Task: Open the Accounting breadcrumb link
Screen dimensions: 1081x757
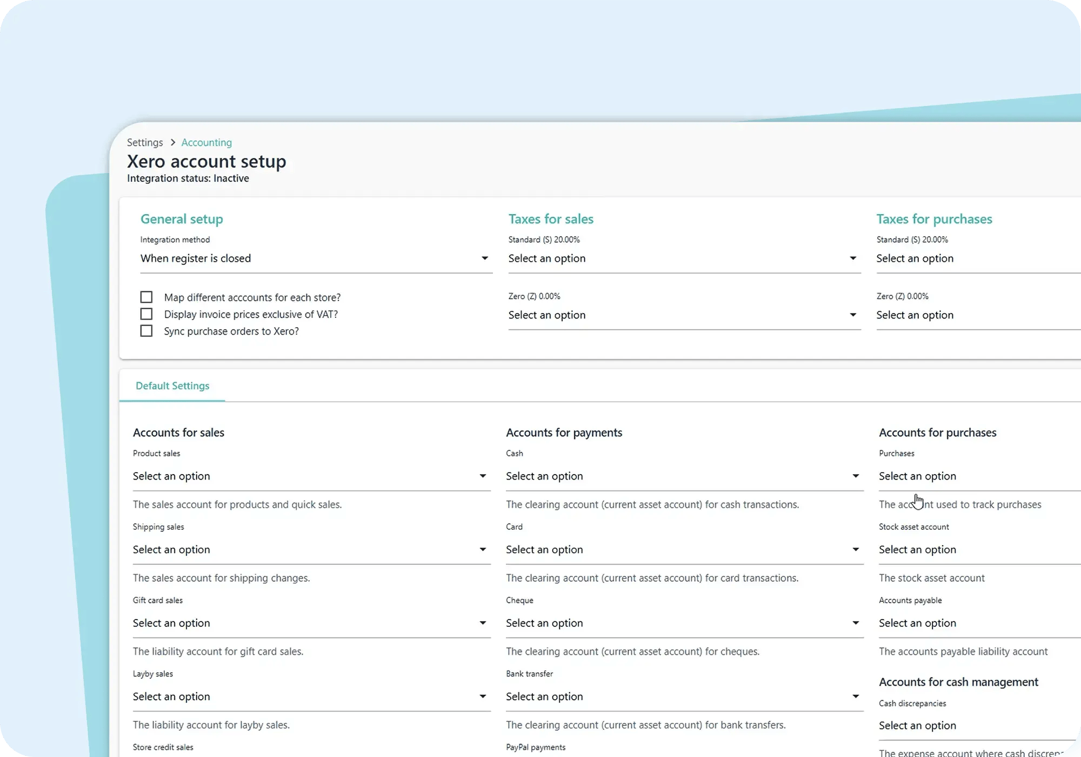Action: pyautogui.click(x=206, y=142)
